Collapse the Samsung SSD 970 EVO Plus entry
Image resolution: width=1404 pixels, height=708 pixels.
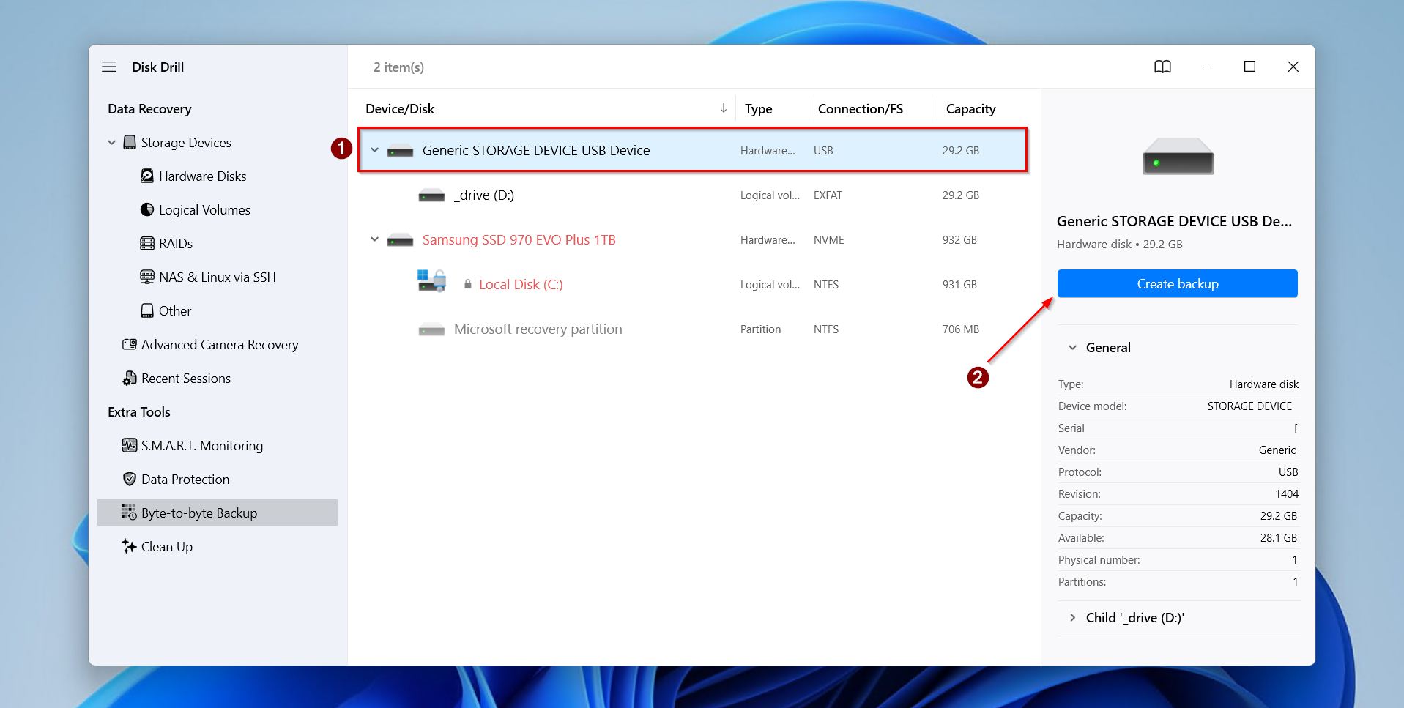tap(374, 239)
